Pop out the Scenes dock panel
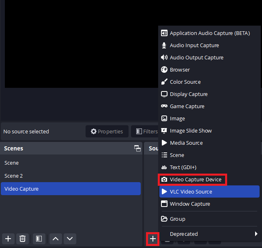This screenshot has width=262, height=248. pos(137,148)
